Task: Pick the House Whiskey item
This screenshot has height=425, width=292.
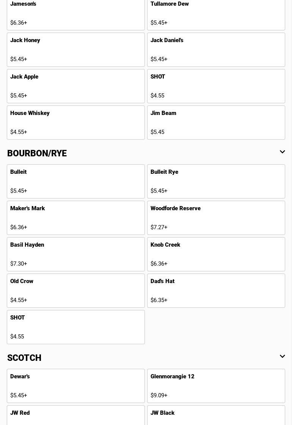Action: coord(76,123)
